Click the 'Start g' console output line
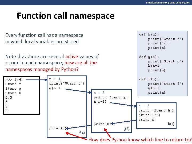Screen dimensions: 192x144 coord(13,89)
